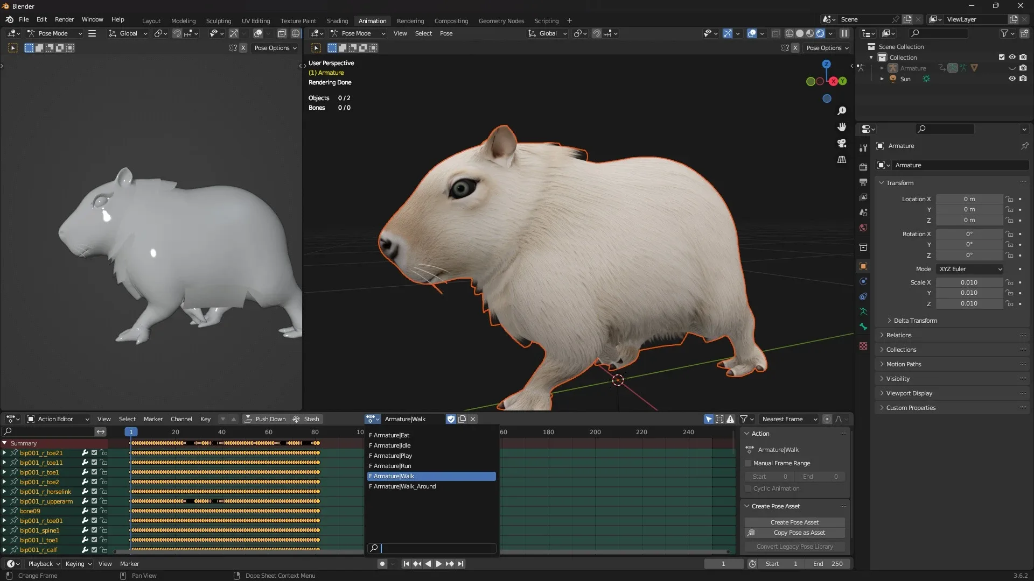Enable the Manual Frame Range checkbox
Viewport: 1034px width, 581px height.
[x=748, y=463]
